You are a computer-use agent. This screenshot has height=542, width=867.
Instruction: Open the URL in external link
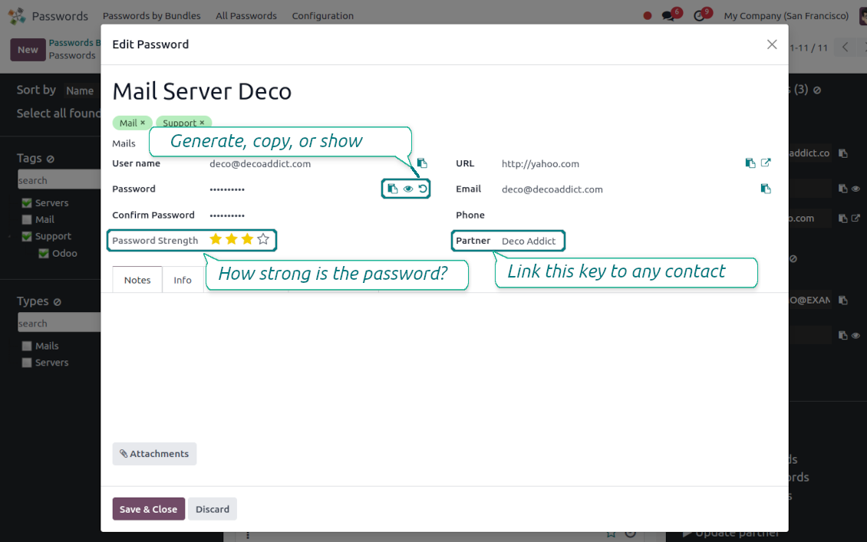coord(766,163)
